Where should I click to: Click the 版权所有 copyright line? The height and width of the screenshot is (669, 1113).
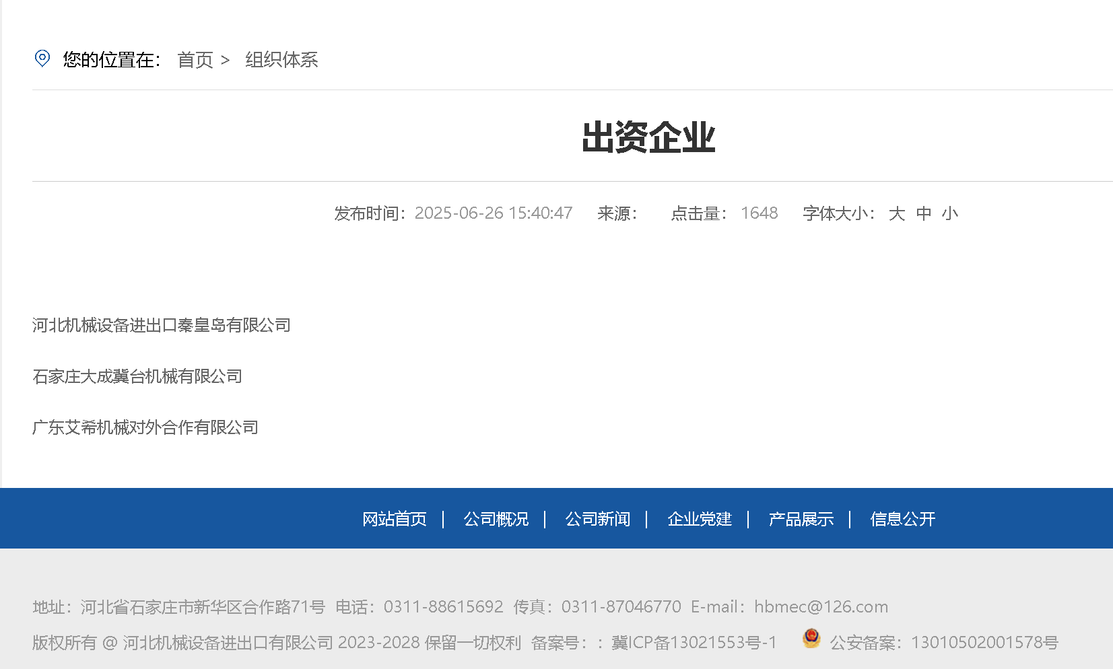pyautogui.click(x=277, y=643)
